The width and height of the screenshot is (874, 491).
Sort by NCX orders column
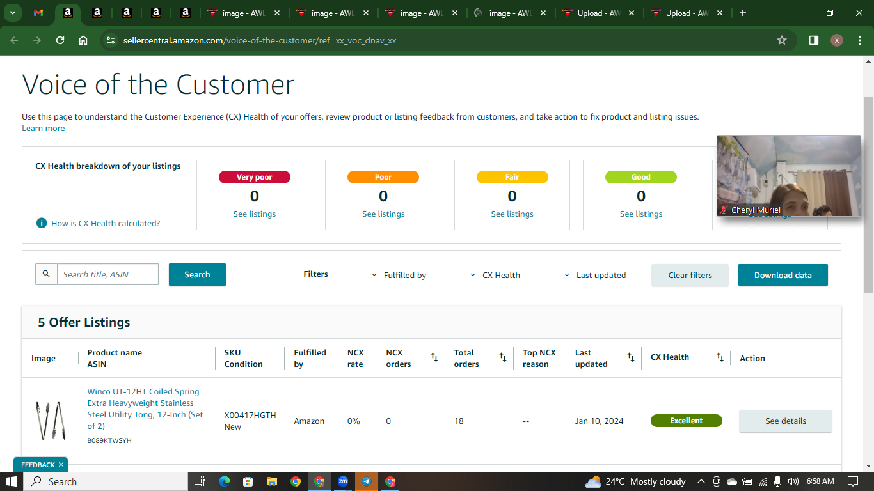click(434, 357)
